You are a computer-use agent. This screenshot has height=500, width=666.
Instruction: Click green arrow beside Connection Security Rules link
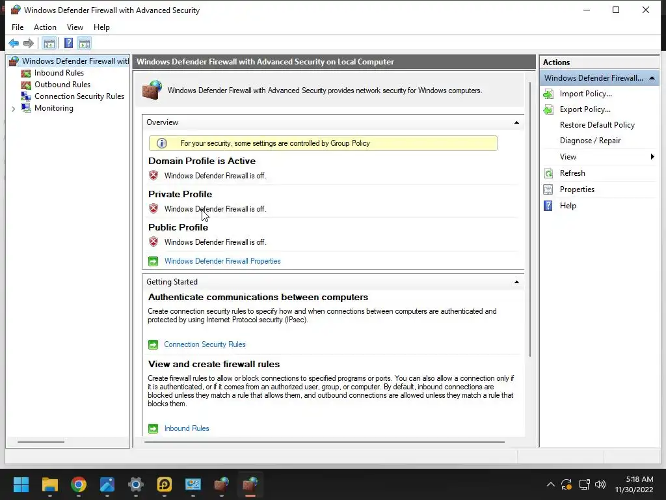pos(153,344)
